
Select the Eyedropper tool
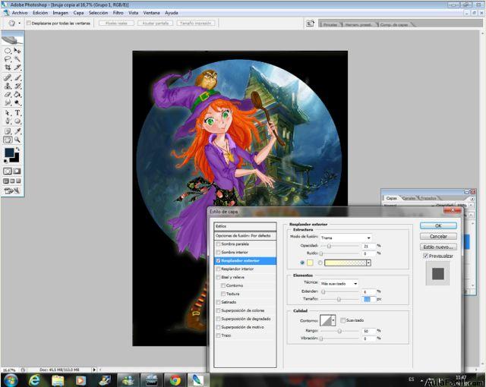(17, 131)
